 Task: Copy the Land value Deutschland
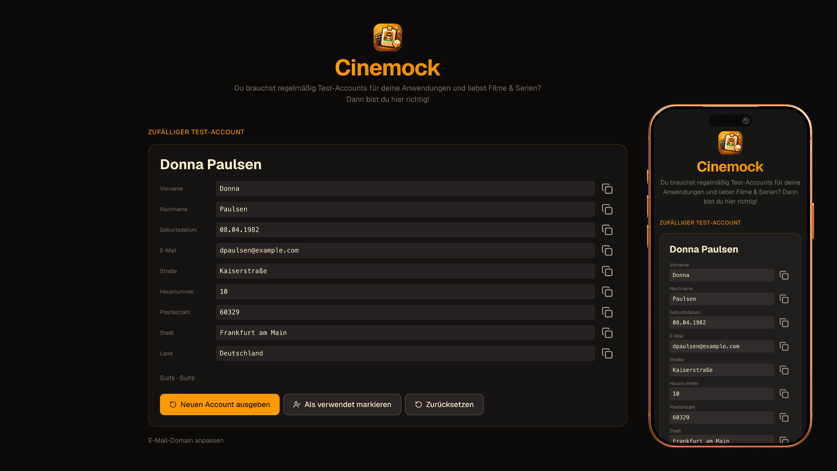coord(607,353)
